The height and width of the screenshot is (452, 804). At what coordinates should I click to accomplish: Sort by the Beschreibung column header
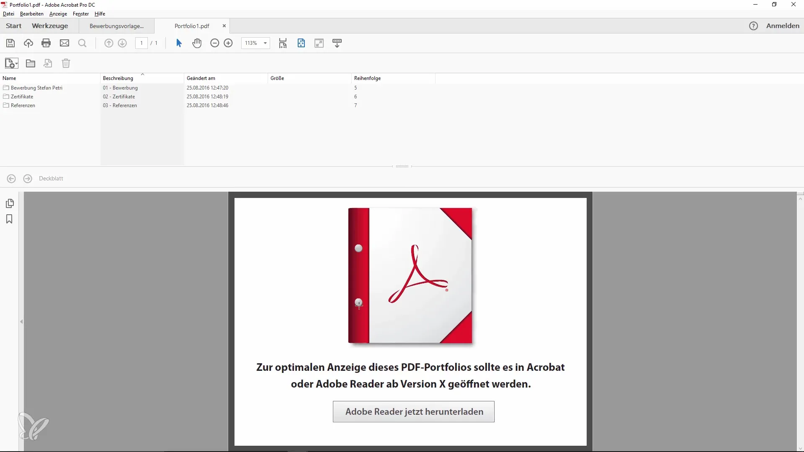tap(142, 78)
